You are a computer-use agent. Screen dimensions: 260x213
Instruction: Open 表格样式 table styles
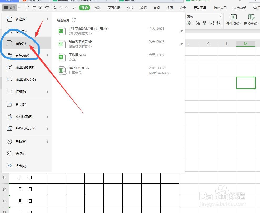click(251, 19)
